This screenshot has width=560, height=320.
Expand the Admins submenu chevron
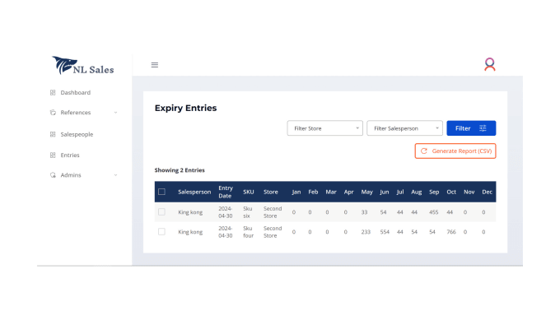click(x=116, y=175)
